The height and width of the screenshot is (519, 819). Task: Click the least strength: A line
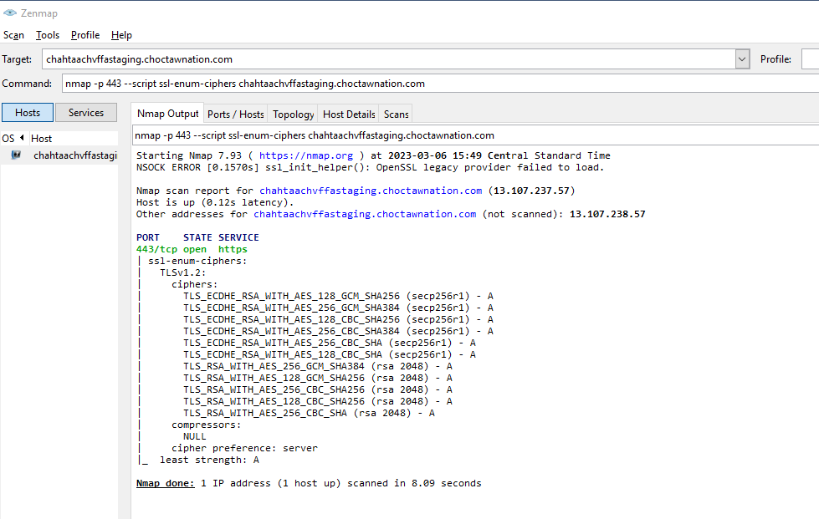tap(209, 460)
